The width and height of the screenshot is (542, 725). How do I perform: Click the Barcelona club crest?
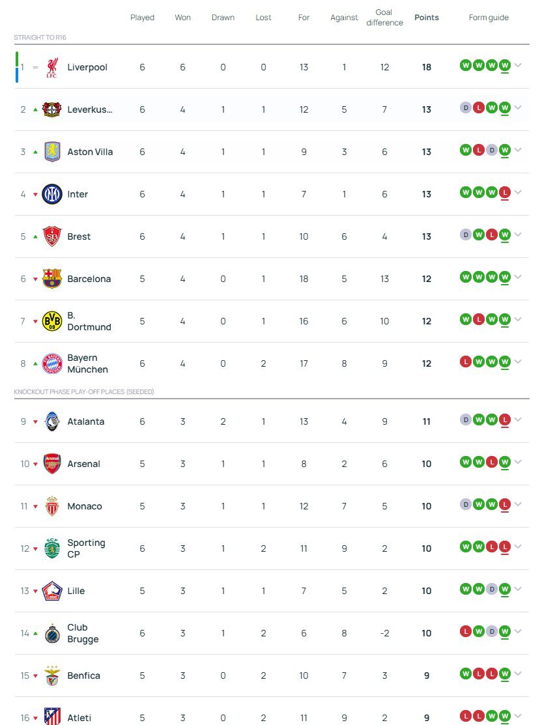tap(52, 279)
